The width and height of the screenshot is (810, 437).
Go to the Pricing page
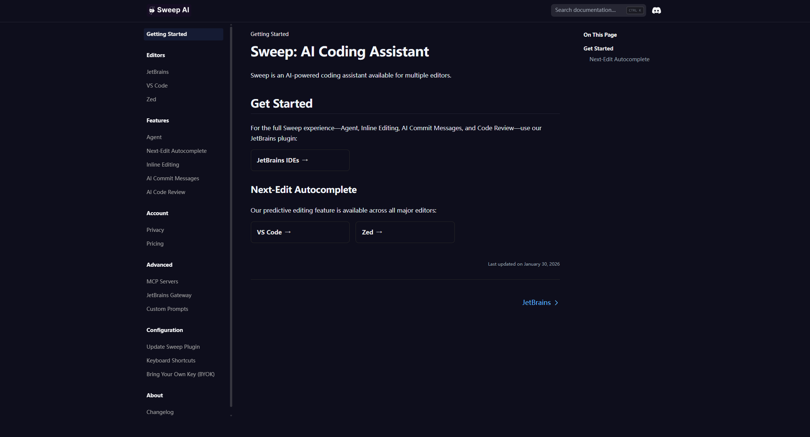(x=155, y=244)
